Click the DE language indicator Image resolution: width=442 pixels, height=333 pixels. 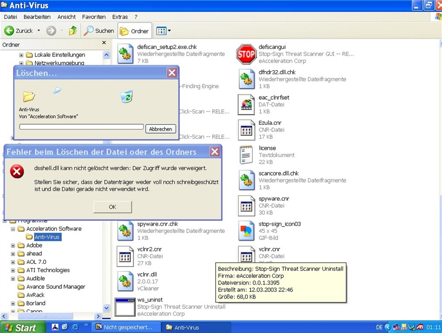379,327
